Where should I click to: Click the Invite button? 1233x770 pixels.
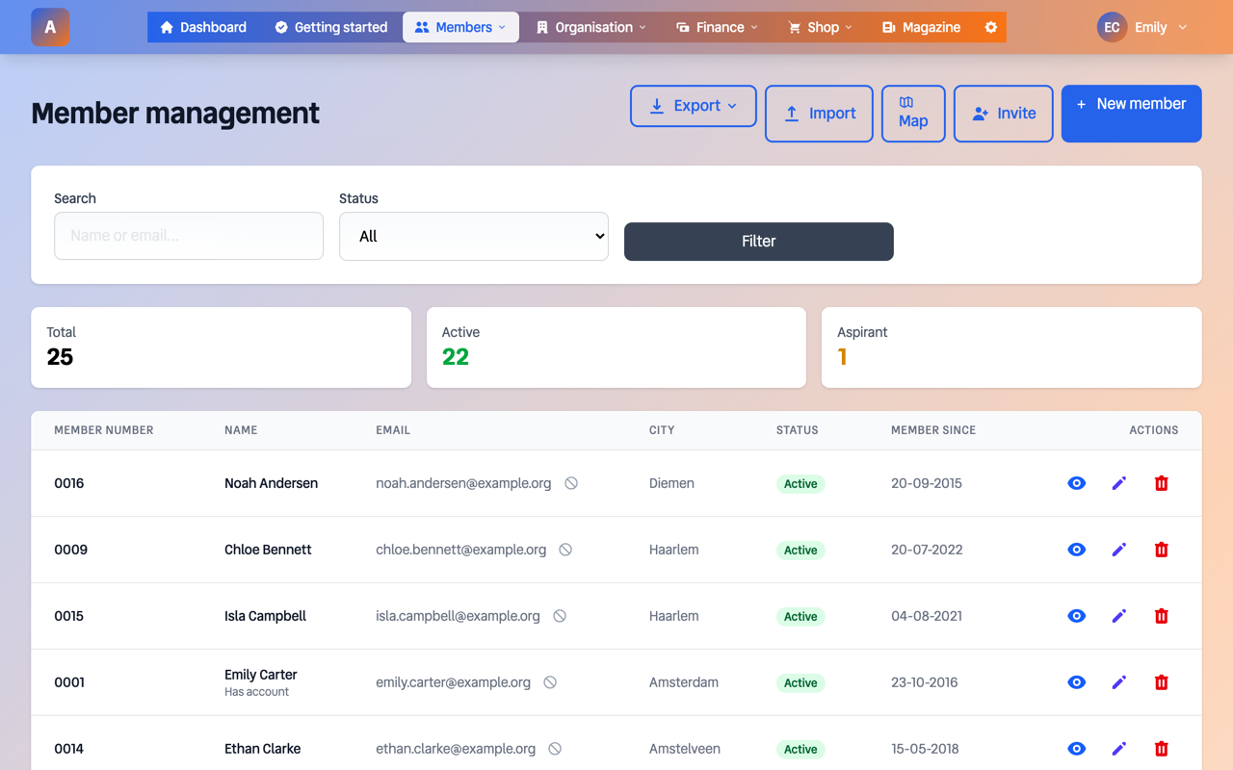tap(1004, 114)
